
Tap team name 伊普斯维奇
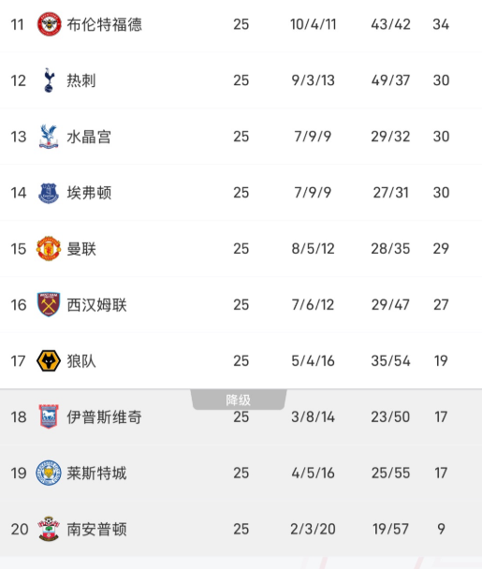[104, 417]
